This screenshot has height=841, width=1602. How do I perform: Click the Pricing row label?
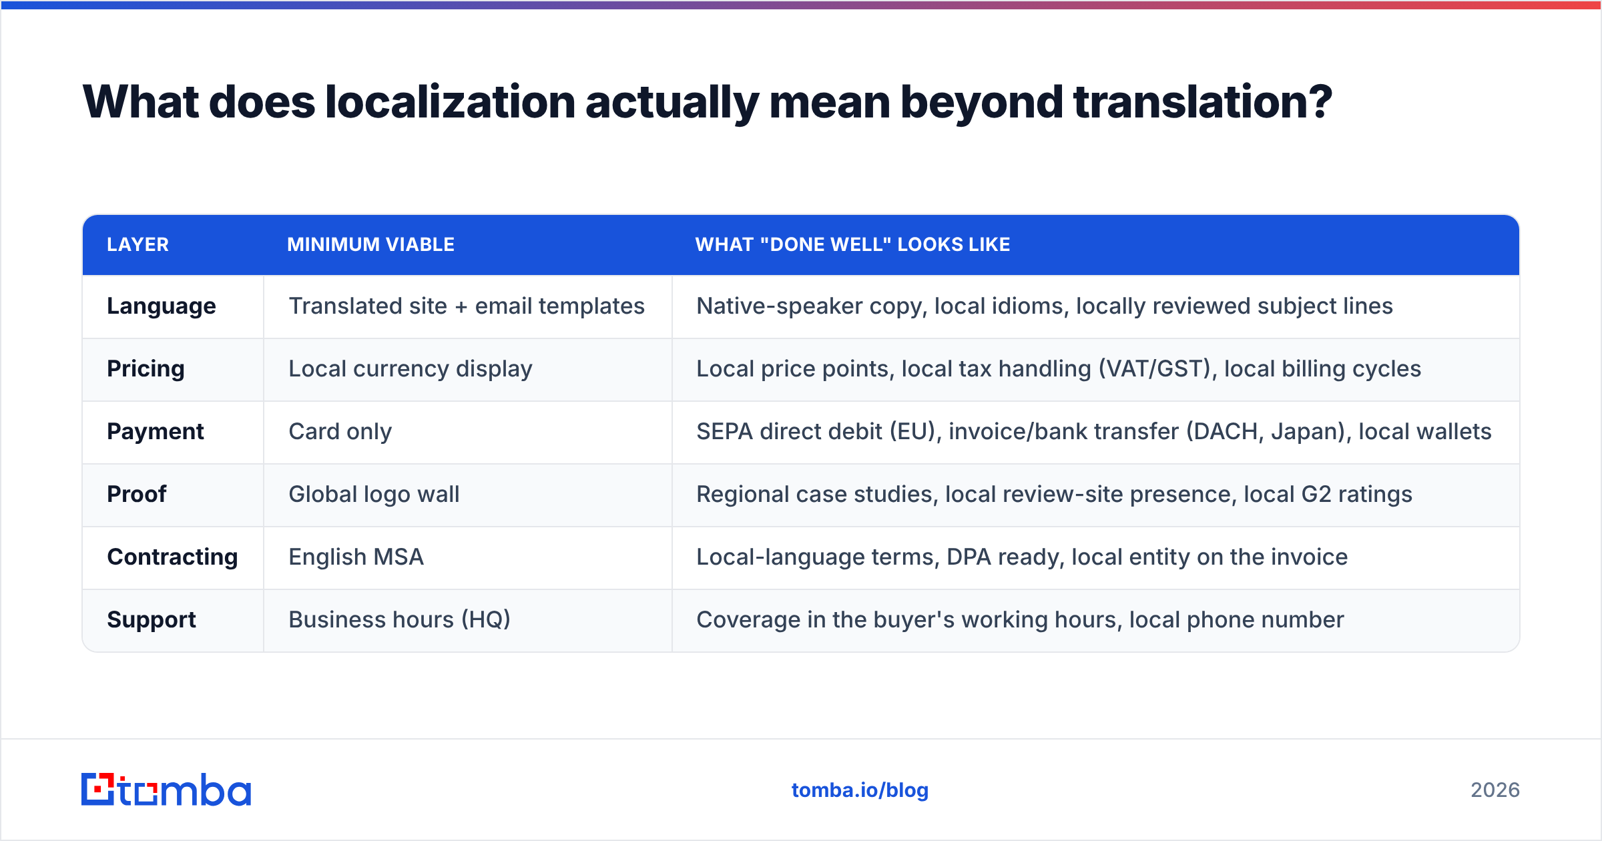click(x=146, y=369)
